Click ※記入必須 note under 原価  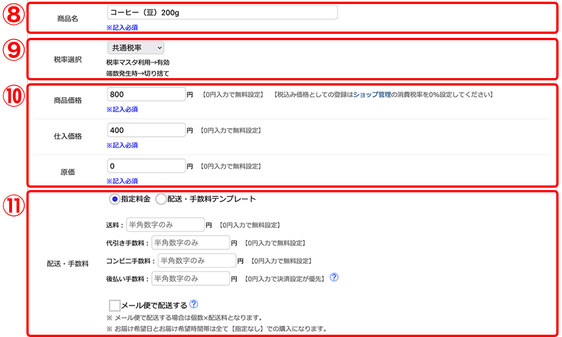[122, 181]
